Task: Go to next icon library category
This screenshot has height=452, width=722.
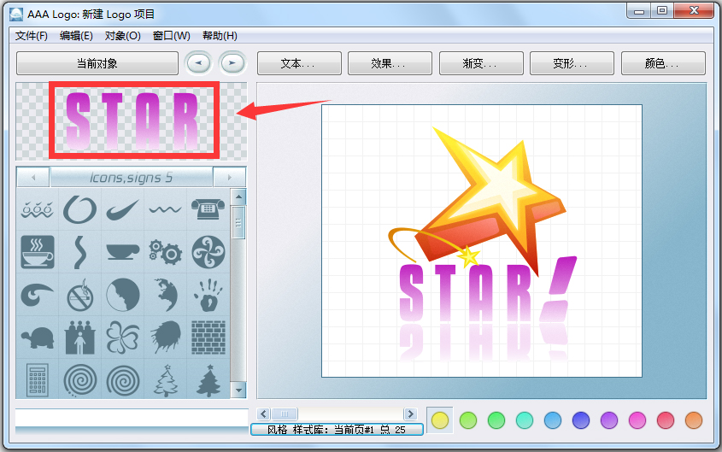Action: (x=229, y=177)
